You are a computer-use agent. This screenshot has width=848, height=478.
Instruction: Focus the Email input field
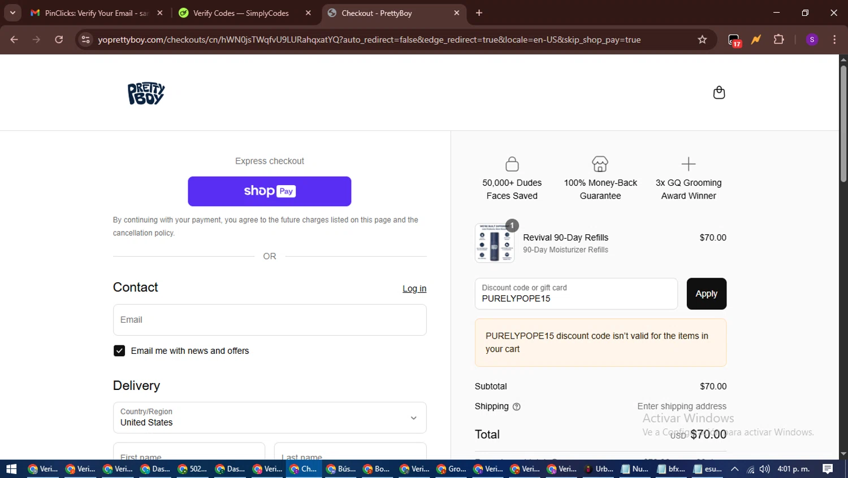pyautogui.click(x=270, y=320)
